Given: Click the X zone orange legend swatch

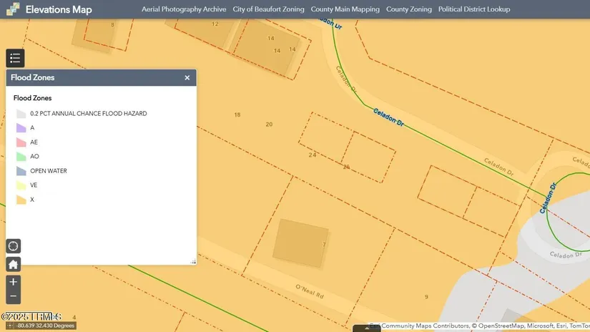Looking at the screenshot, I should click(x=21, y=200).
